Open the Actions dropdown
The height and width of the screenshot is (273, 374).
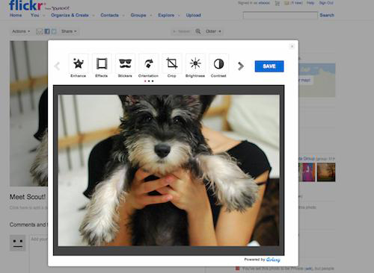point(21,31)
